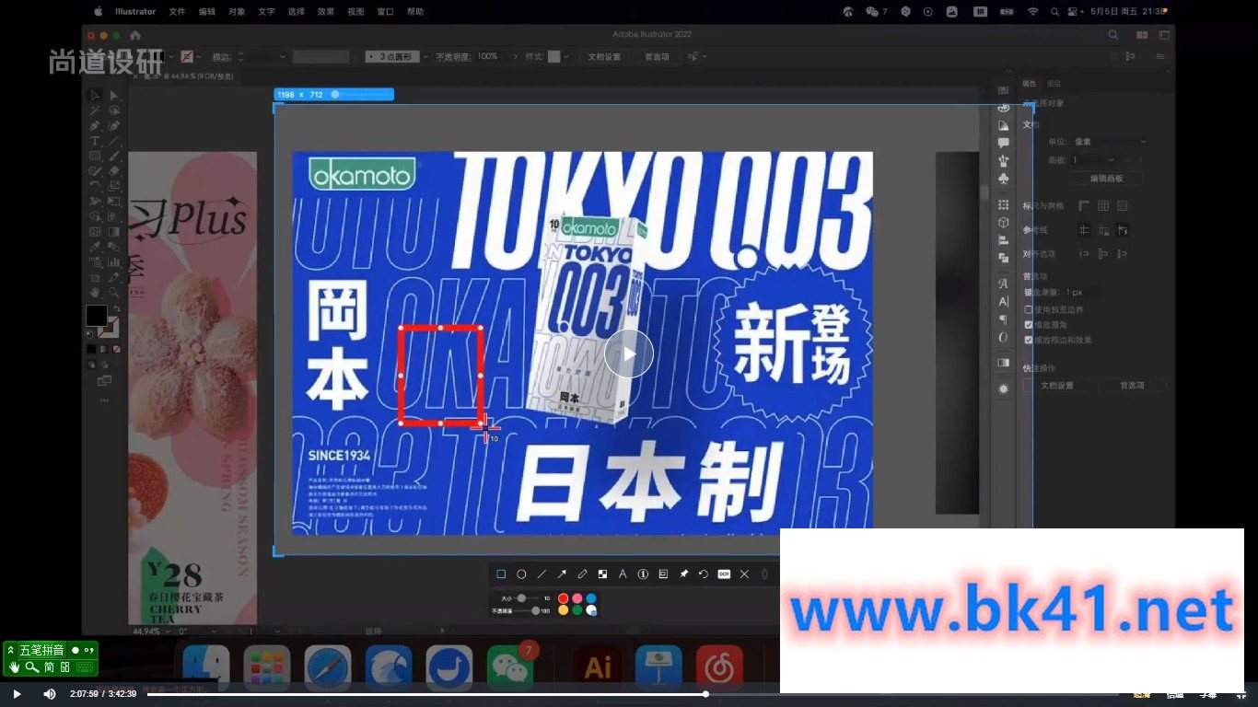Select the text annotation tool
1258x707 pixels.
coord(623,574)
